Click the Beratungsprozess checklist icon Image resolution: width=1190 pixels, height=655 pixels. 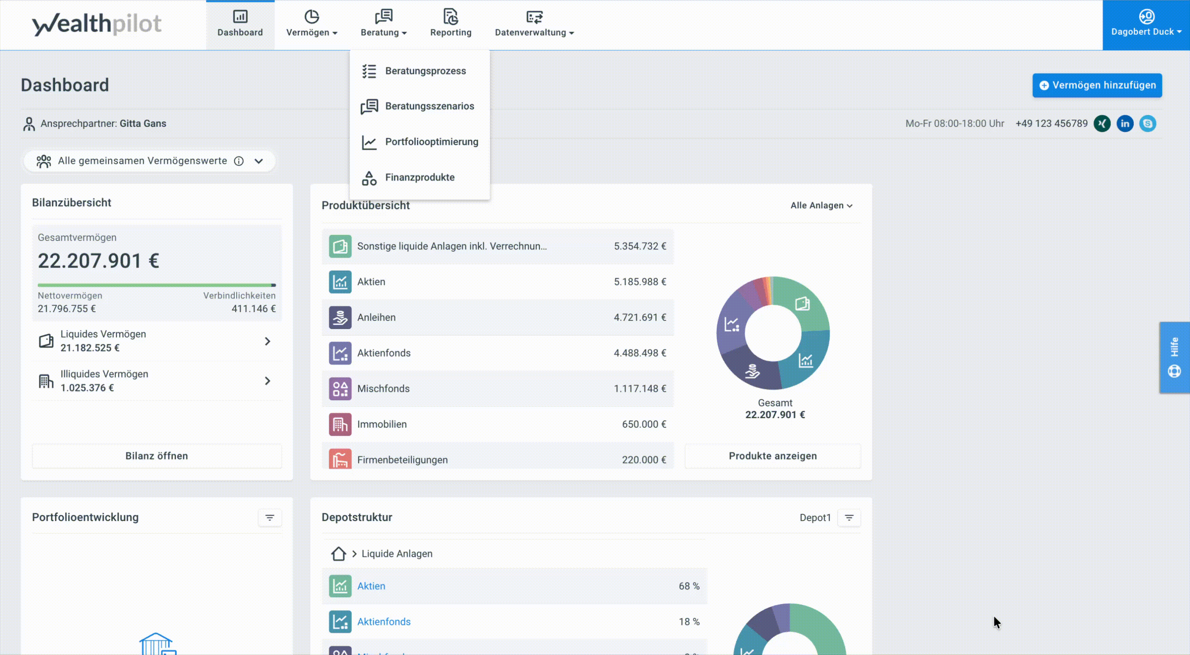[369, 71]
